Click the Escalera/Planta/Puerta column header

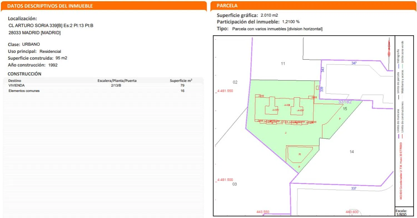tap(117, 81)
